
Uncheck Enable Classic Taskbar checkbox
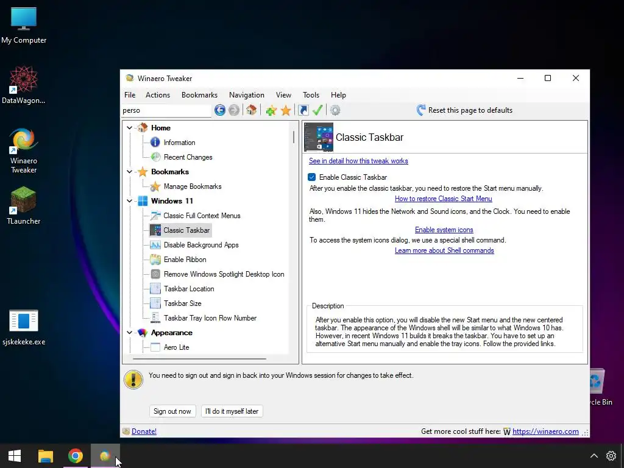click(311, 177)
